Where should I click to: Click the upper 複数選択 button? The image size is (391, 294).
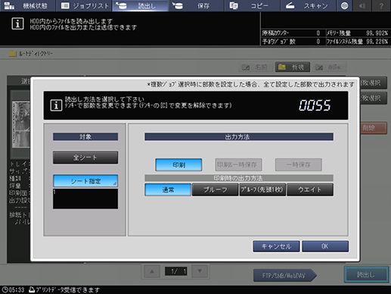tap(373, 83)
